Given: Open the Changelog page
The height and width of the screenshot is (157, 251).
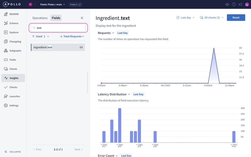Looking at the screenshot, I should coord(13,42).
